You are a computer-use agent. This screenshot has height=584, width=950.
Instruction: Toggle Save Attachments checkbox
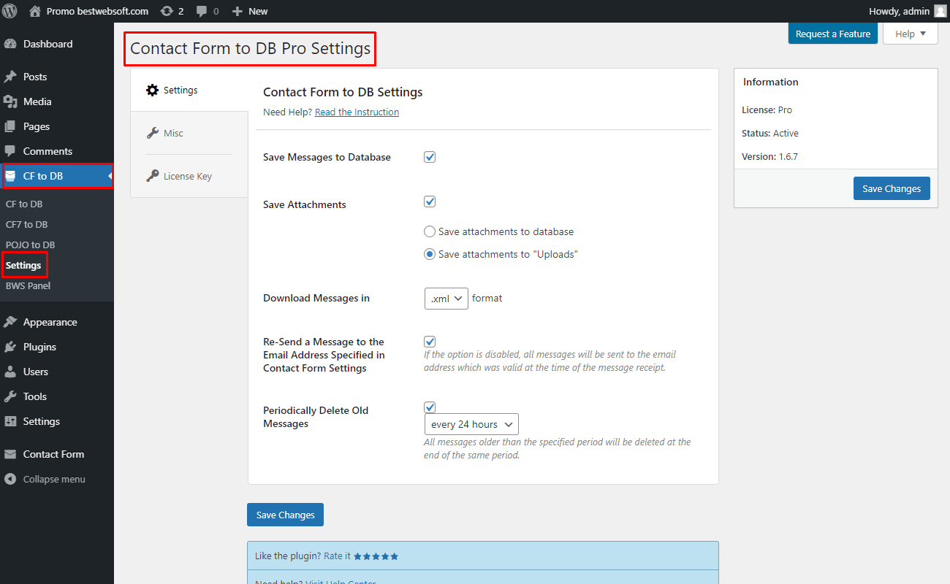tap(430, 201)
